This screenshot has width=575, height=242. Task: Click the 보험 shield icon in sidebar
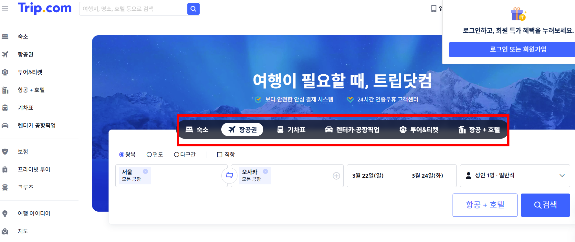tap(5, 152)
